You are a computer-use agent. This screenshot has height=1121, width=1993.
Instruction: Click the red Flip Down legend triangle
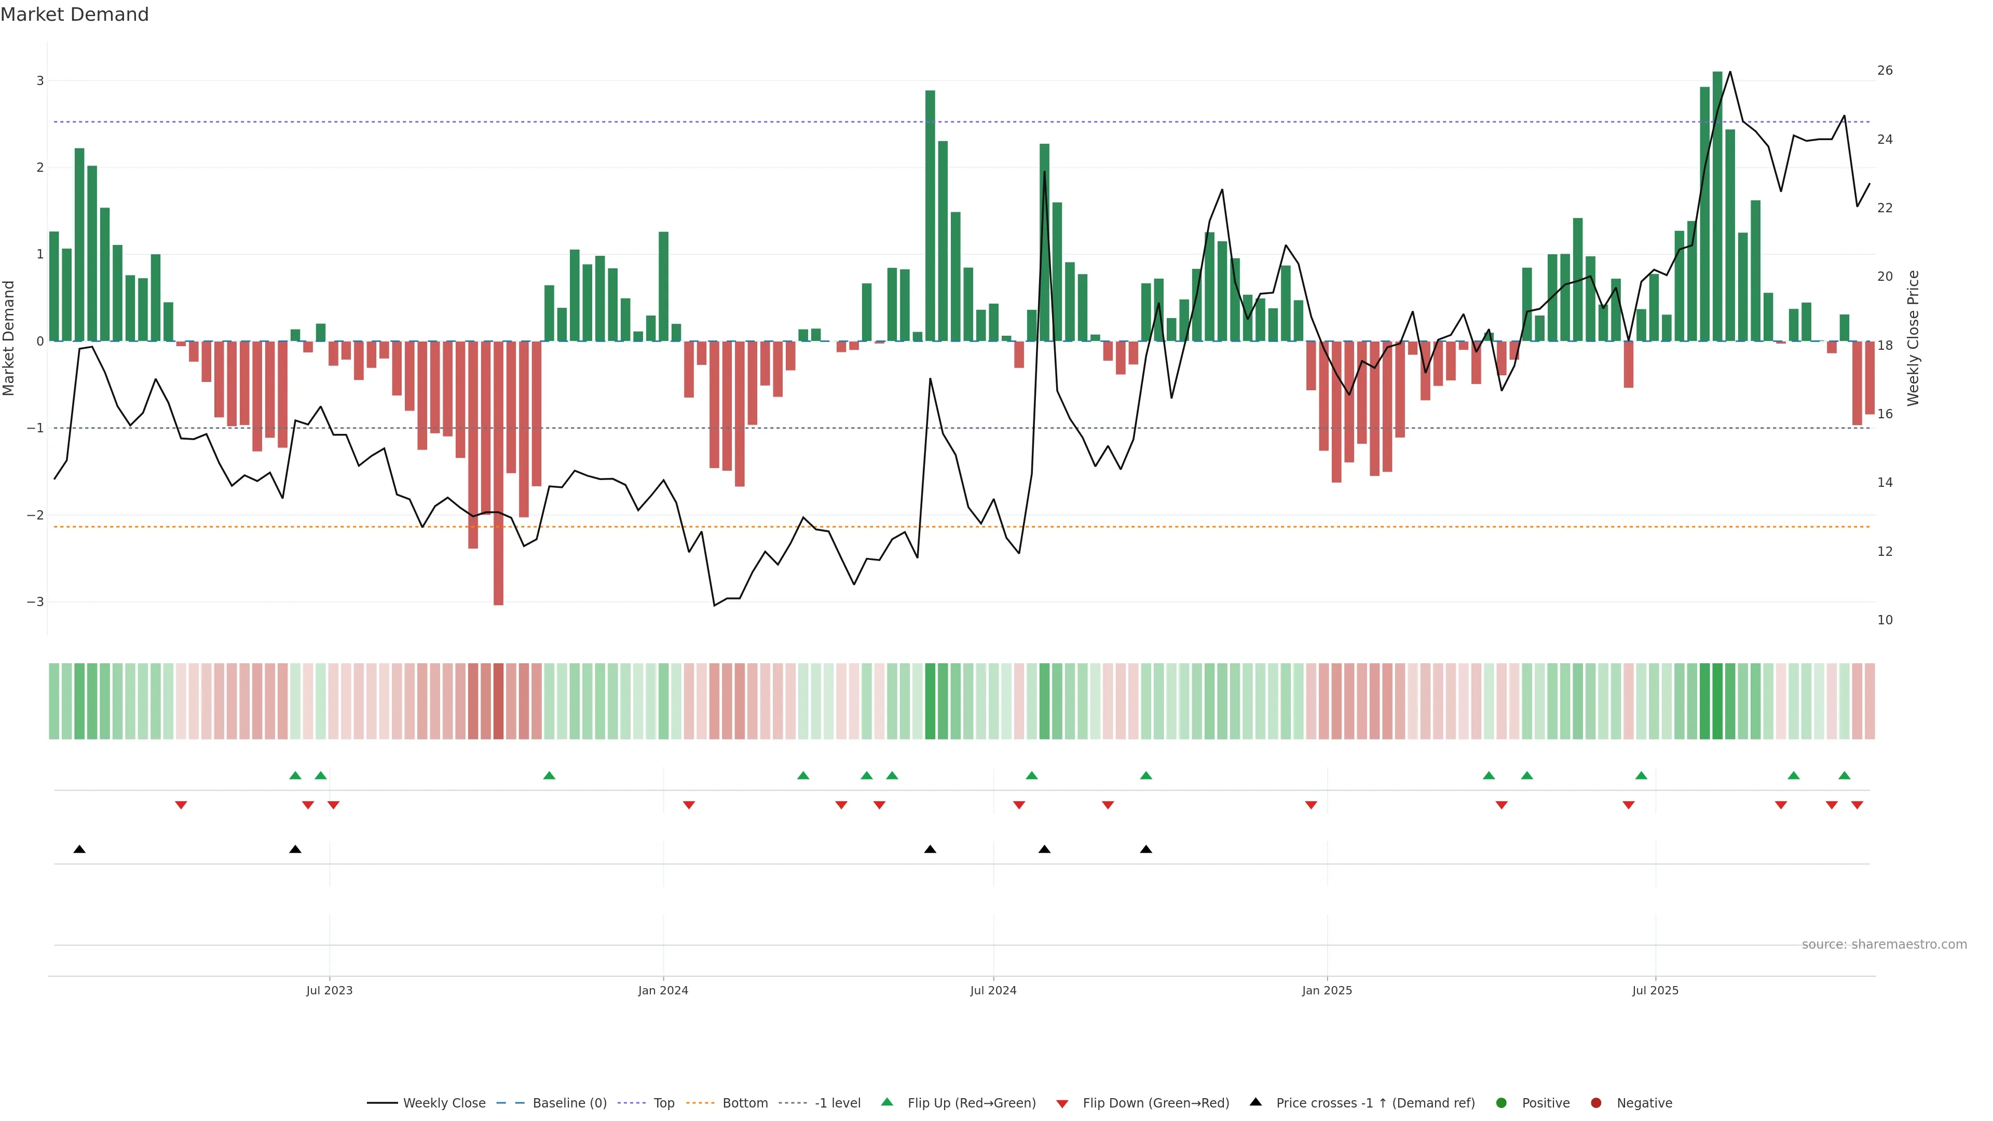point(1062,1103)
